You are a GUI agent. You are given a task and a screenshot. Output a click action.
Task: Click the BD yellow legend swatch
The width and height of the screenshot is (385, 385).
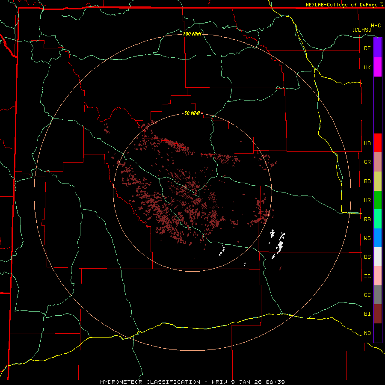tap(378, 181)
